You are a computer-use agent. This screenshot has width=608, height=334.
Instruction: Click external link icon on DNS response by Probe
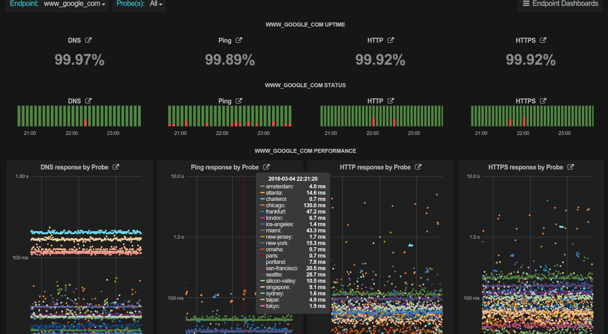point(116,167)
